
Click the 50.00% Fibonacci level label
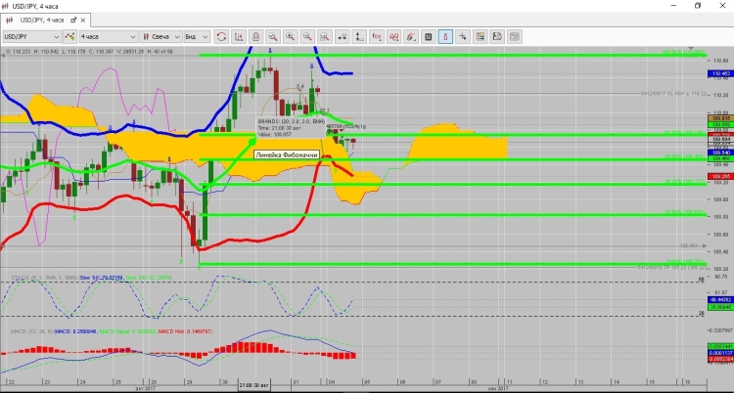coord(684,157)
